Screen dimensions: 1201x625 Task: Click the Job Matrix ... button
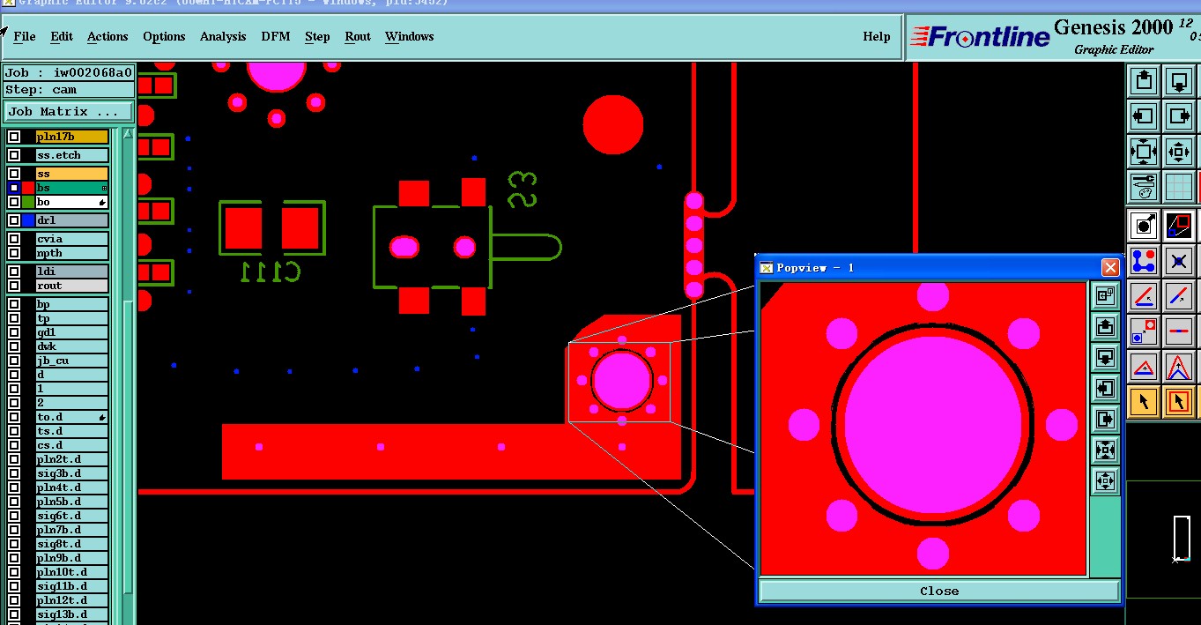click(x=69, y=112)
